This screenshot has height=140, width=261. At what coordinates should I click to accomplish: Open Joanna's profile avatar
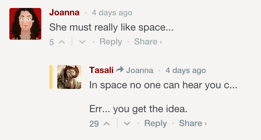[x=25, y=24]
